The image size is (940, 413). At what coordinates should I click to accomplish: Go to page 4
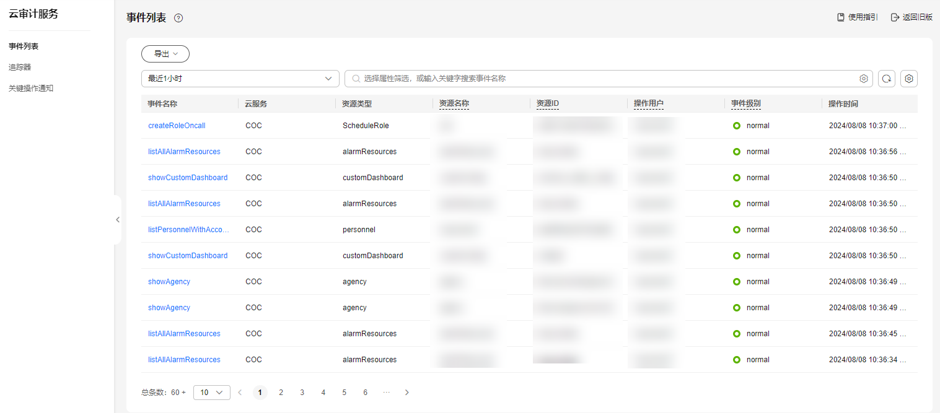[x=323, y=393]
